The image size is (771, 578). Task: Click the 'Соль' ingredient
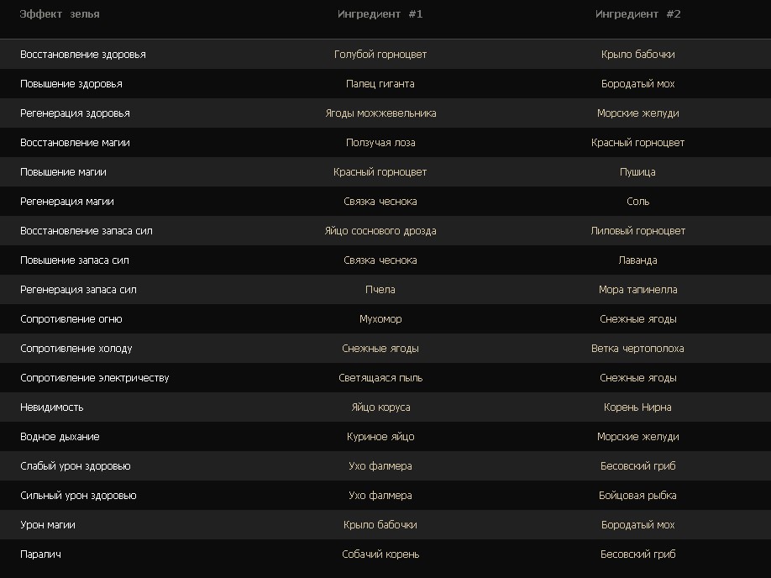coord(637,202)
